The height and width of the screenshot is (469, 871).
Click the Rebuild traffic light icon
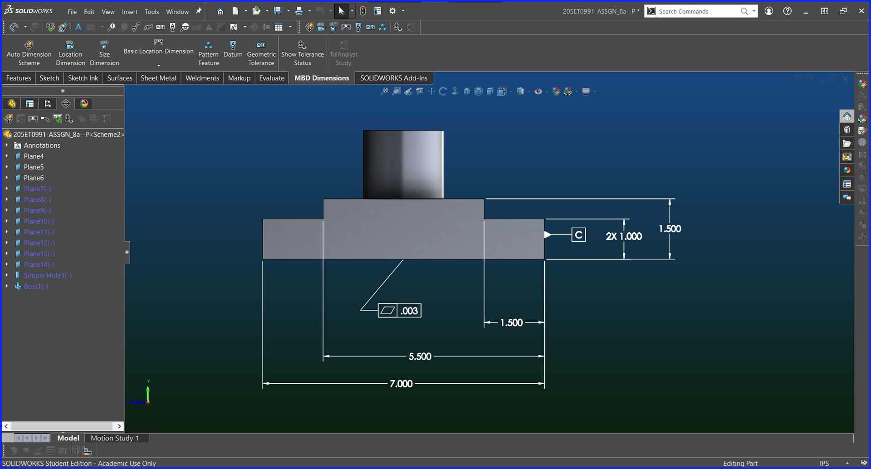pyautogui.click(x=363, y=11)
